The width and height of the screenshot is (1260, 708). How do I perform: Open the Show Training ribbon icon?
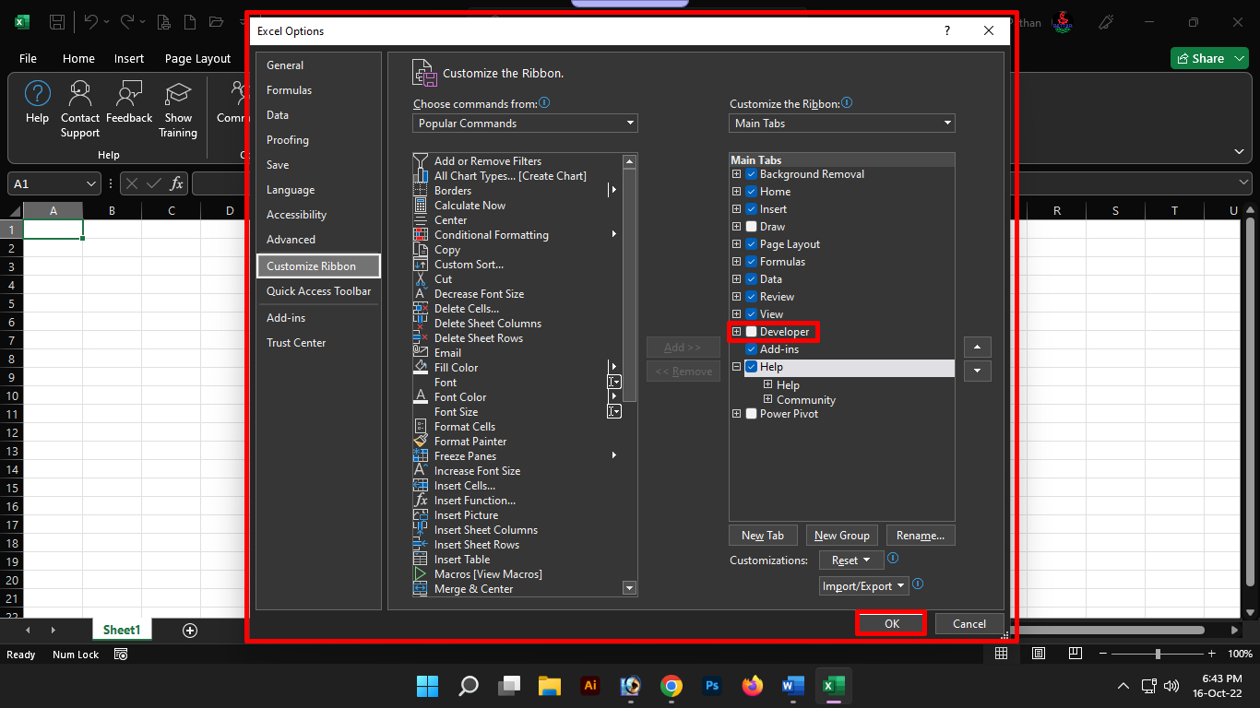click(x=177, y=94)
